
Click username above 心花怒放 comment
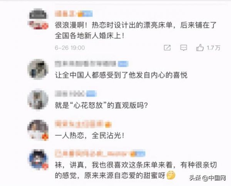pyautogui.click(x=70, y=94)
